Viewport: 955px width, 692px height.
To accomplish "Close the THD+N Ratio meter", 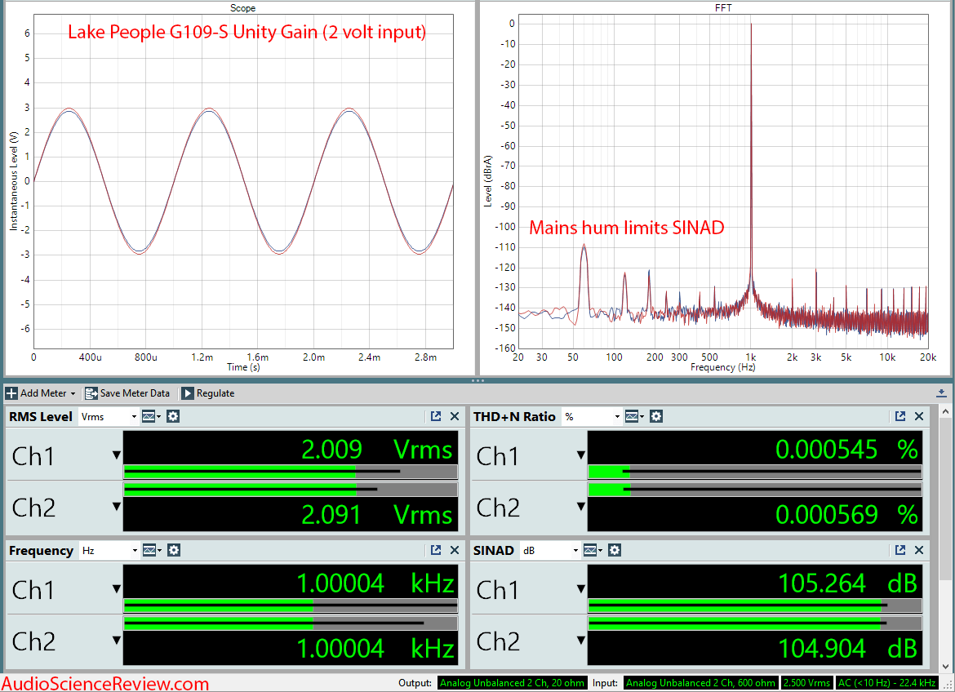I will [919, 417].
